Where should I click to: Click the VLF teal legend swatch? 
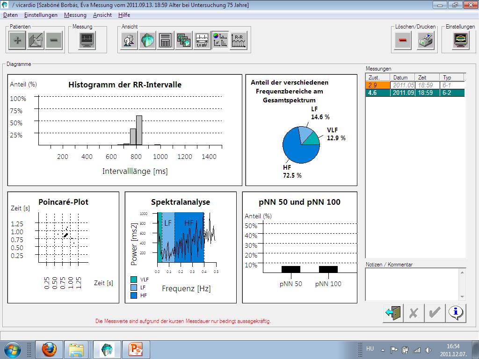pos(134,280)
